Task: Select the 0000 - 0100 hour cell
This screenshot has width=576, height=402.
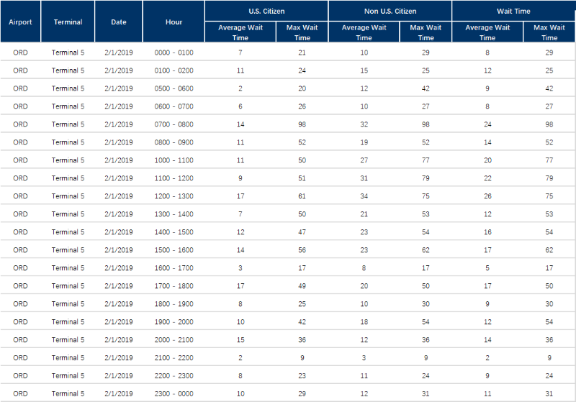Action: [x=174, y=52]
